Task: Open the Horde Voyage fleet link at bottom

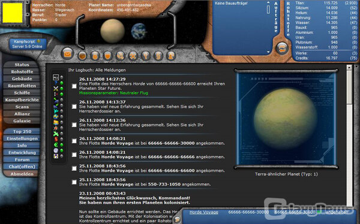Action: [x=203, y=212]
